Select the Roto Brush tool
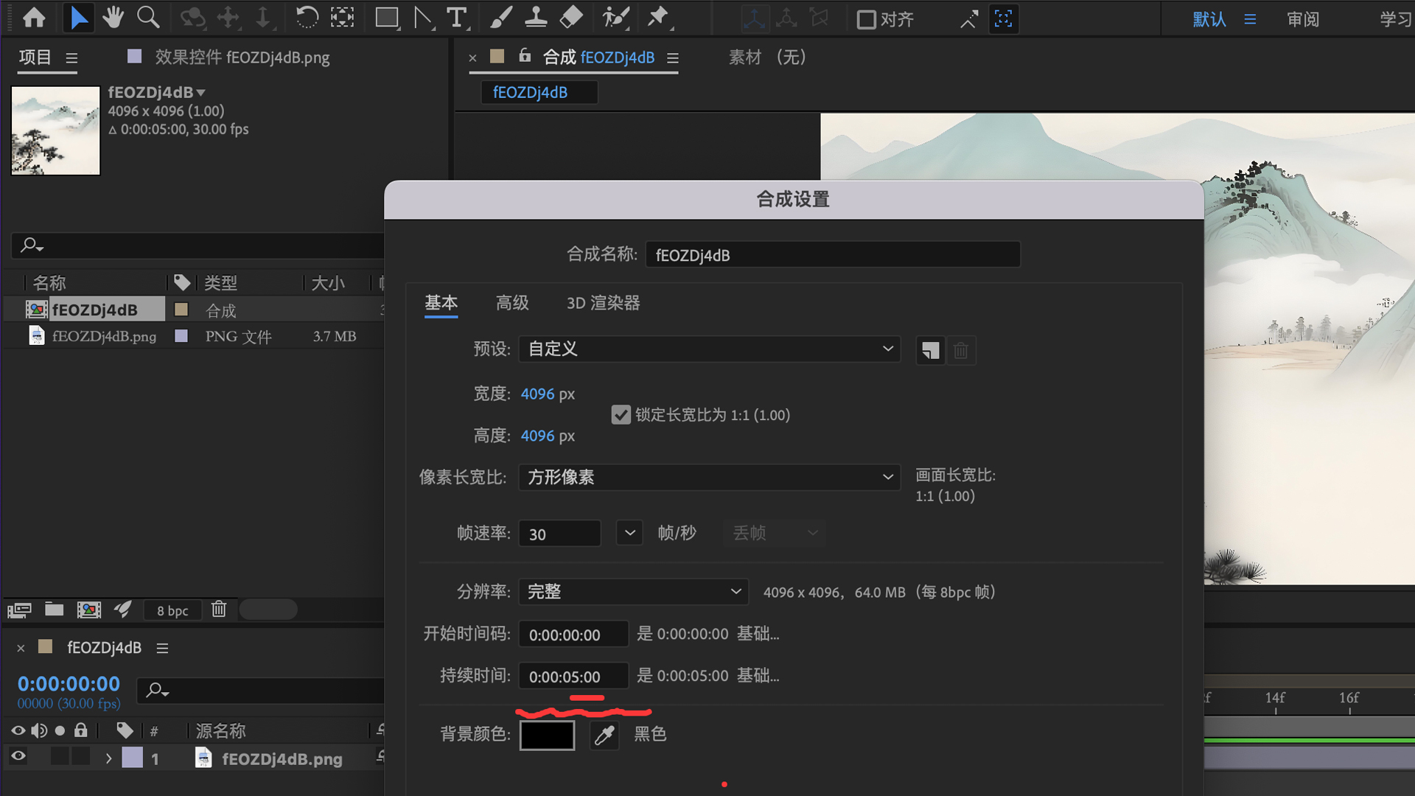The image size is (1415, 796). (615, 18)
